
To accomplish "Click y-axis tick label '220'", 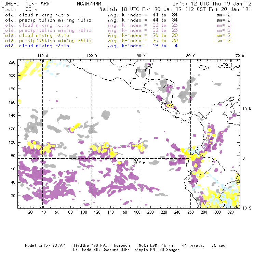I will pos(12,62).
